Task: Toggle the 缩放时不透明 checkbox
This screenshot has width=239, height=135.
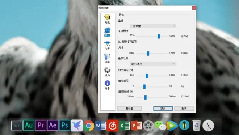Action: click(x=119, y=41)
